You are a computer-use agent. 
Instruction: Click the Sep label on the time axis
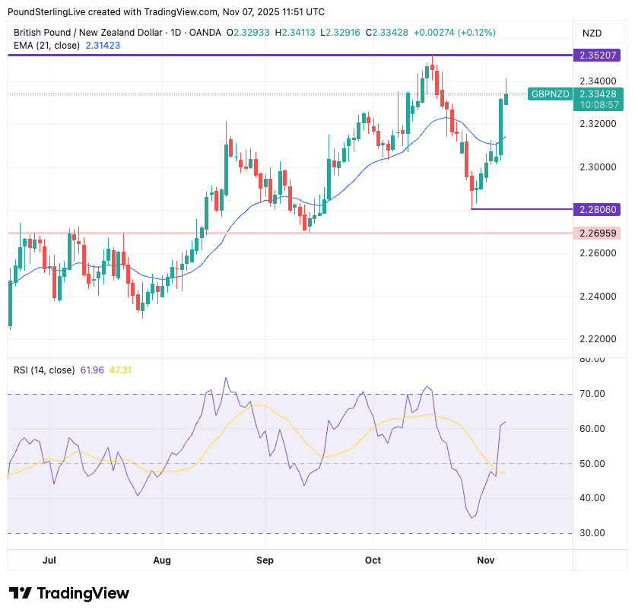(x=265, y=560)
